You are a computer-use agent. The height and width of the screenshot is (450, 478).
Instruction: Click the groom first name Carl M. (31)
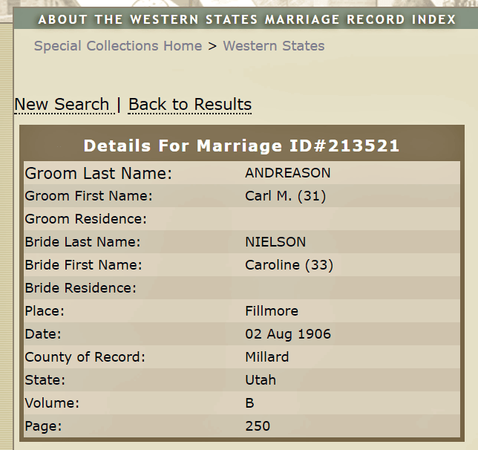286,196
